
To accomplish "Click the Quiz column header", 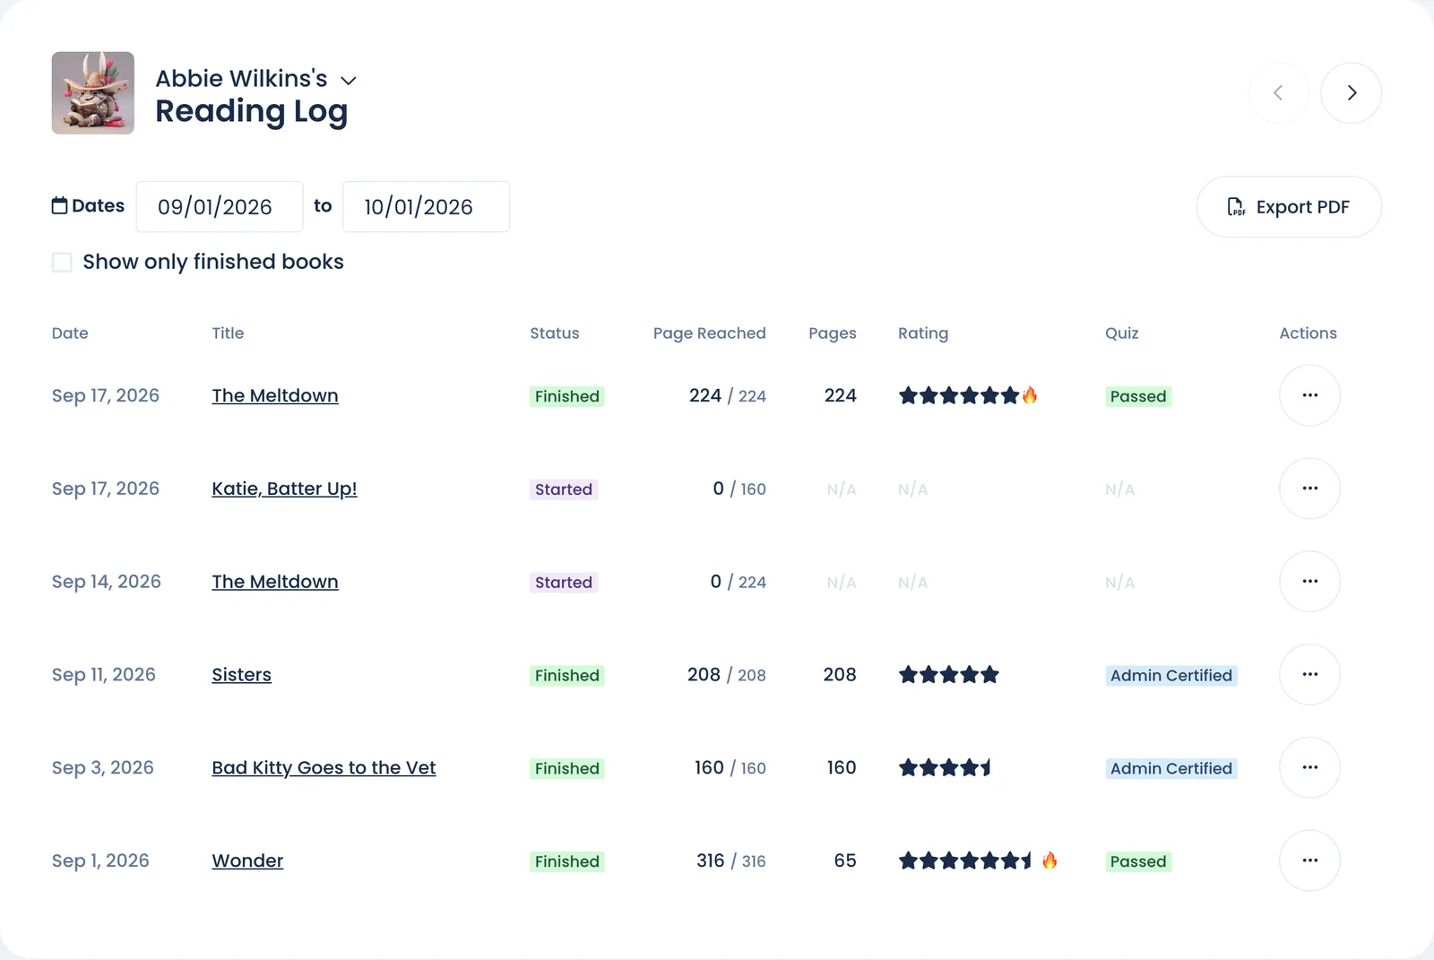I will [x=1121, y=333].
